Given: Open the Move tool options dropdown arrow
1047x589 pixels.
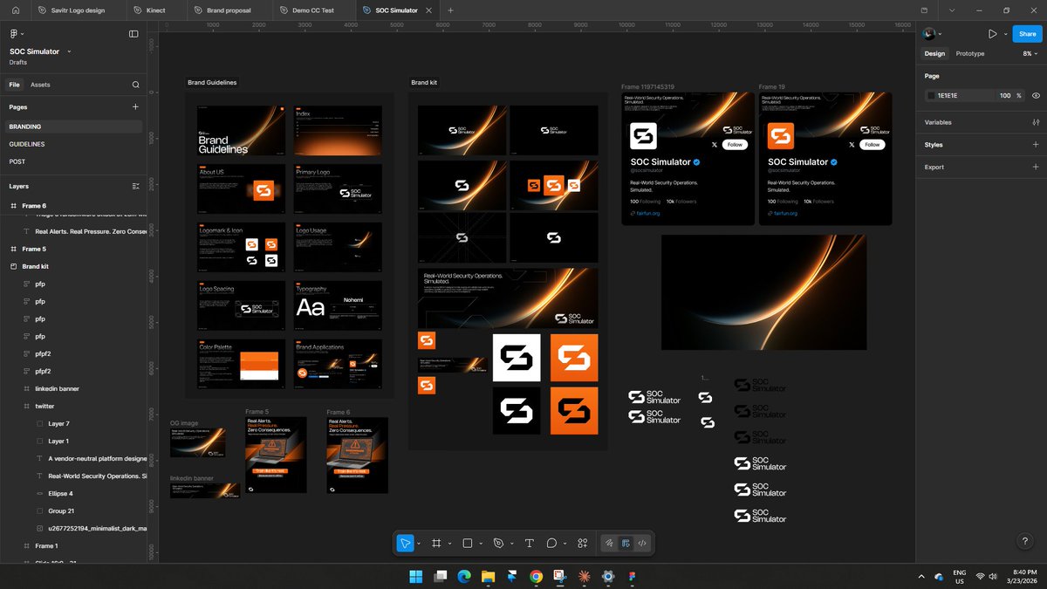Looking at the screenshot, I should coord(419,544).
